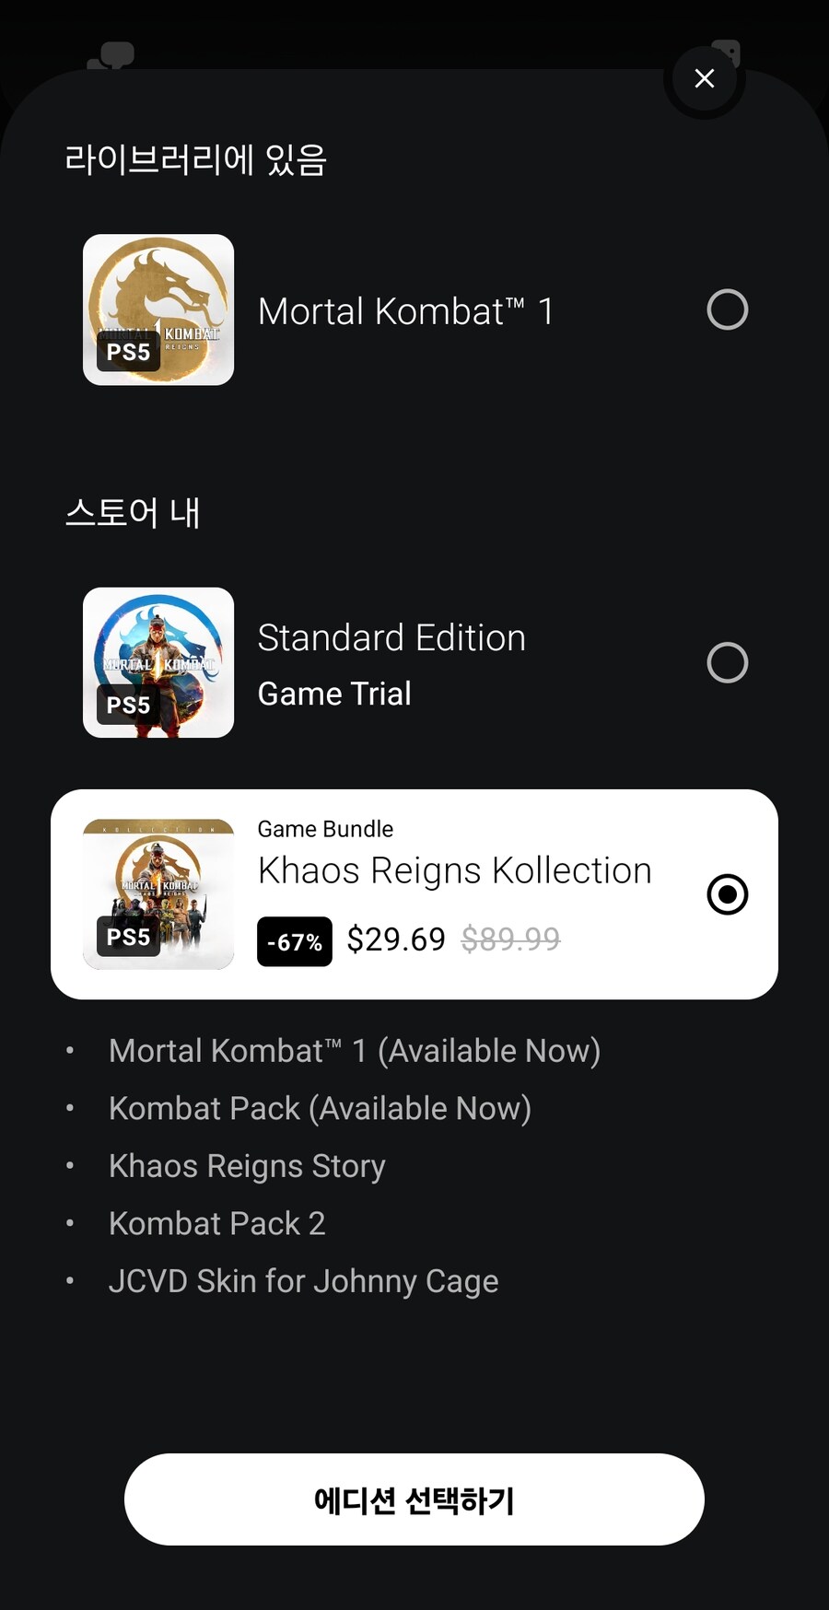Viewport: 829px width, 1610px height.
Task: Click JCVD Skin for Johnny Cage item
Action: 303,1281
